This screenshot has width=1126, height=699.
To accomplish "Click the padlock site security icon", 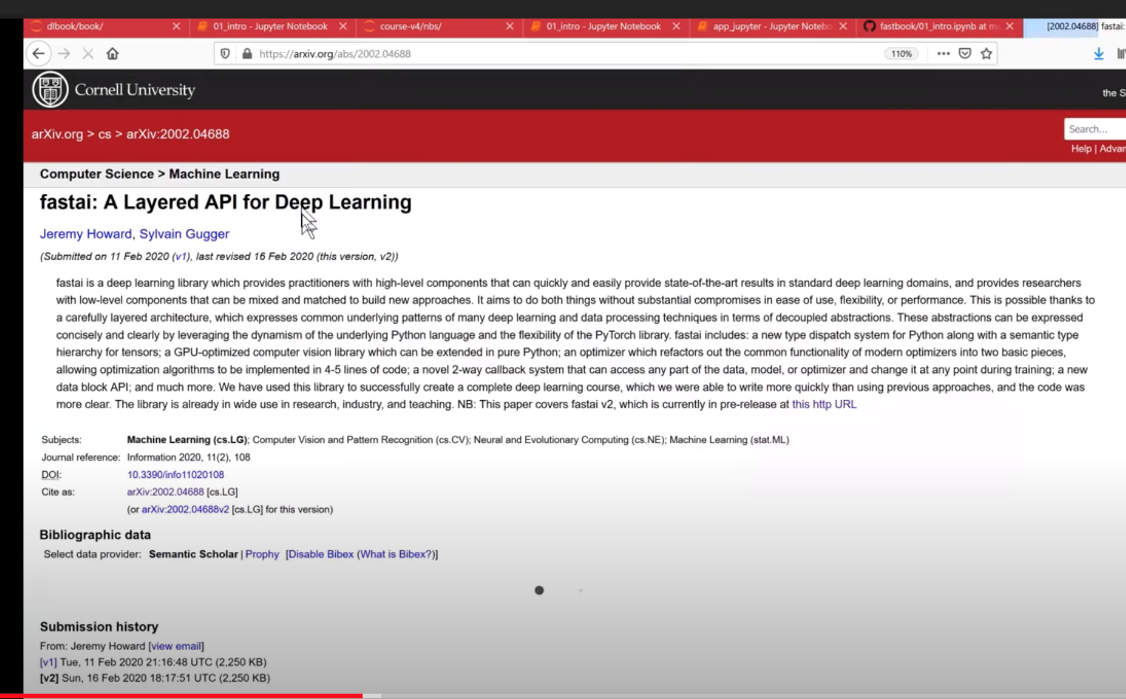I will click(247, 54).
